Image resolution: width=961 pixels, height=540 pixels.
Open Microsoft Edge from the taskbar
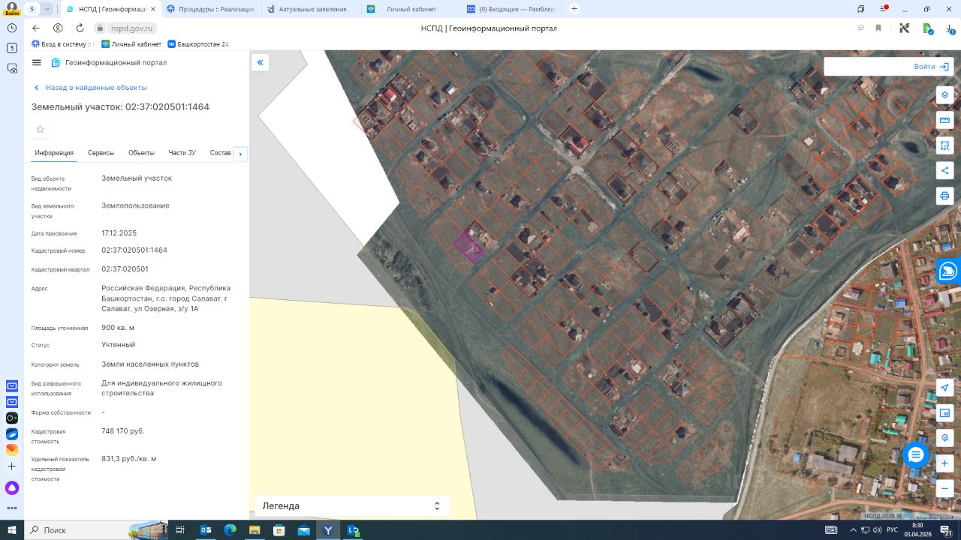(230, 530)
